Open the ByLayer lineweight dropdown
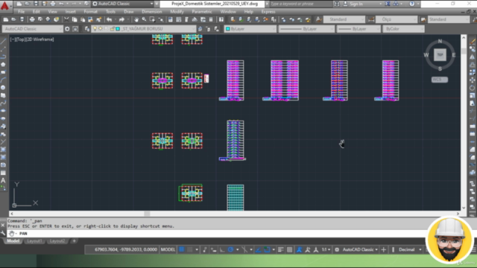This screenshot has height=268, width=477. 358,29
